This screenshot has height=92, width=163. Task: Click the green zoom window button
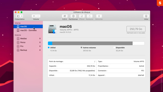(21, 12)
